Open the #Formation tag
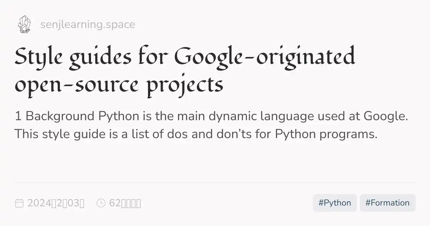 click(388, 203)
